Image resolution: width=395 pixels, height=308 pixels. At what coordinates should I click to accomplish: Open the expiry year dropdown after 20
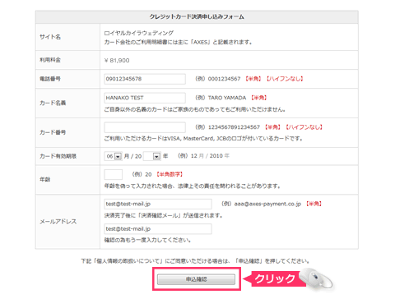click(x=152, y=156)
